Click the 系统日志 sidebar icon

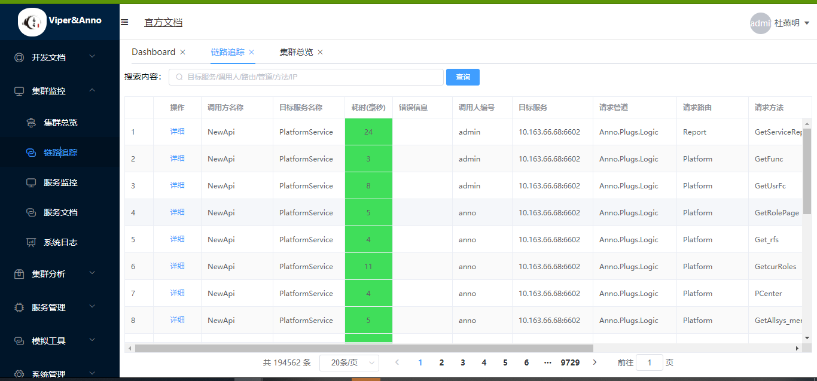pyautogui.click(x=31, y=242)
